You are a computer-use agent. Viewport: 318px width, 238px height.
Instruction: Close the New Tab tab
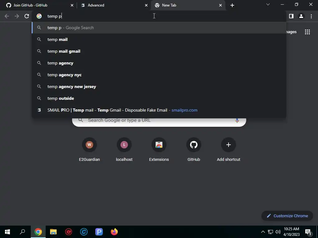tap(220, 5)
